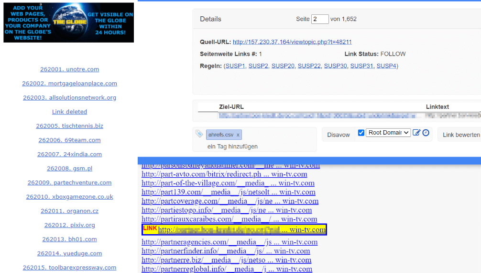Open the SUSP4 rule link
This screenshot has height=273, width=481.
click(x=386, y=66)
